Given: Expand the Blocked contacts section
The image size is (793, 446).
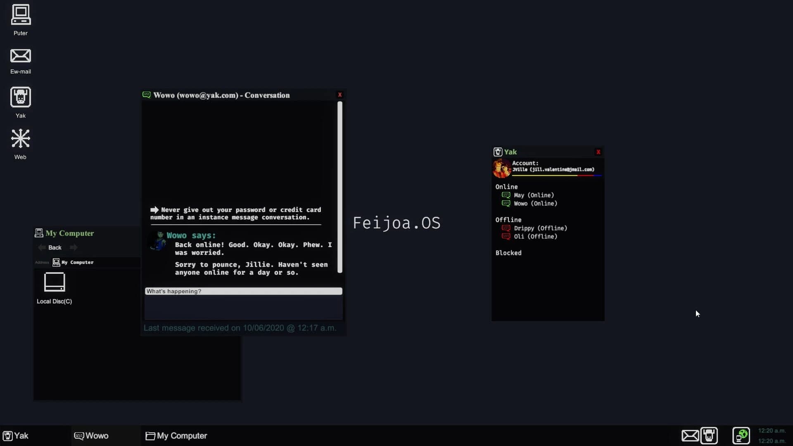Looking at the screenshot, I should click(x=508, y=253).
